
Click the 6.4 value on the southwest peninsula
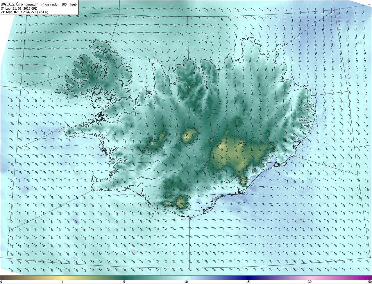coord(114,184)
